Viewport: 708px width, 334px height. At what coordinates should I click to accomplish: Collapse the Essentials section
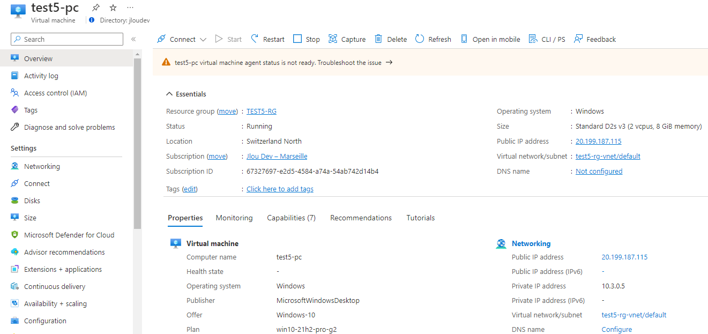[186, 94]
